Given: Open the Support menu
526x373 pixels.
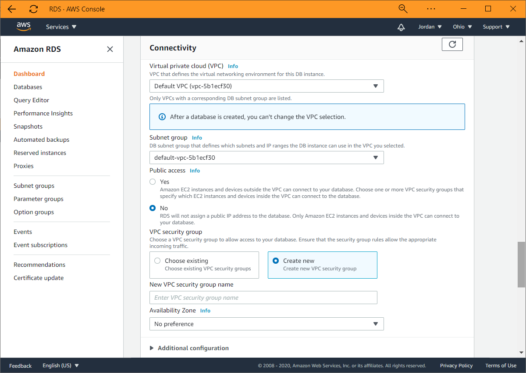Looking at the screenshot, I should tap(496, 27).
